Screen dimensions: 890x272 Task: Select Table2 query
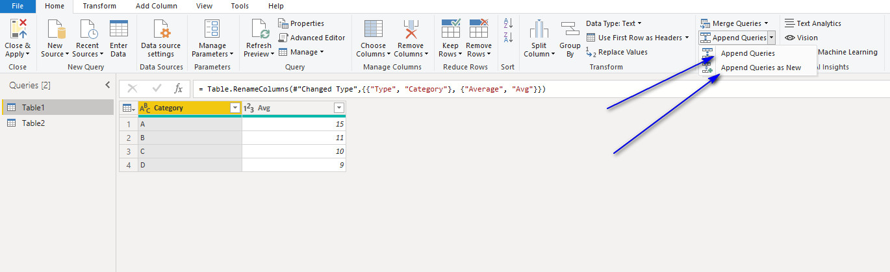tap(57, 123)
